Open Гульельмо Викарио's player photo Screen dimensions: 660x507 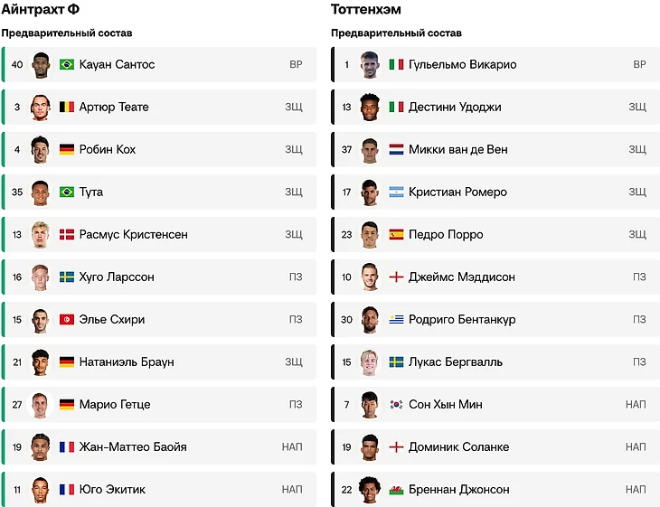pyautogui.click(x=369, y=65)
